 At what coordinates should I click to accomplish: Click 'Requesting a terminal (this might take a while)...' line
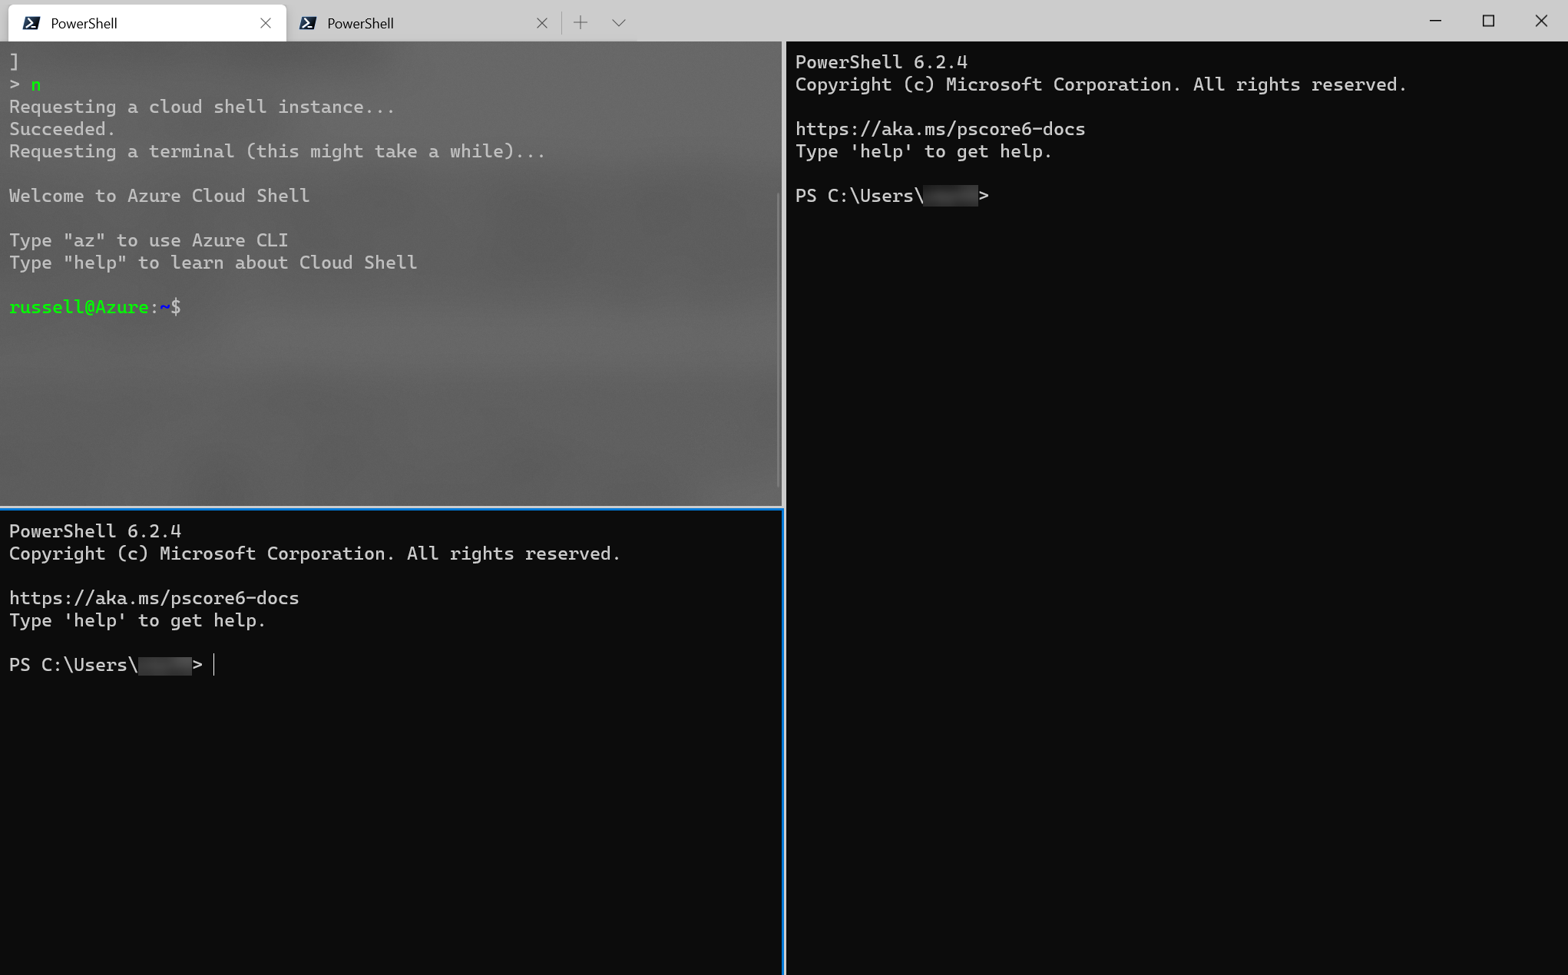click(x=277, y=151)
